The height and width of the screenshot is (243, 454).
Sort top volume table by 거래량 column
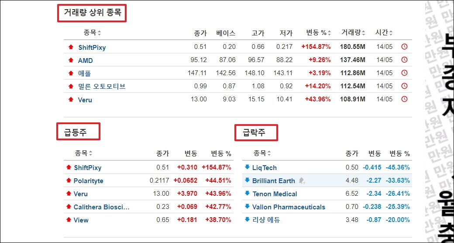(x=353, y=33)
